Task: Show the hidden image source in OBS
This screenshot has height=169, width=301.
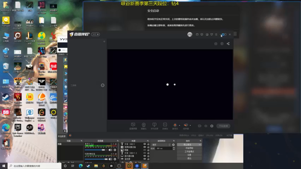Action: (144, 150)
